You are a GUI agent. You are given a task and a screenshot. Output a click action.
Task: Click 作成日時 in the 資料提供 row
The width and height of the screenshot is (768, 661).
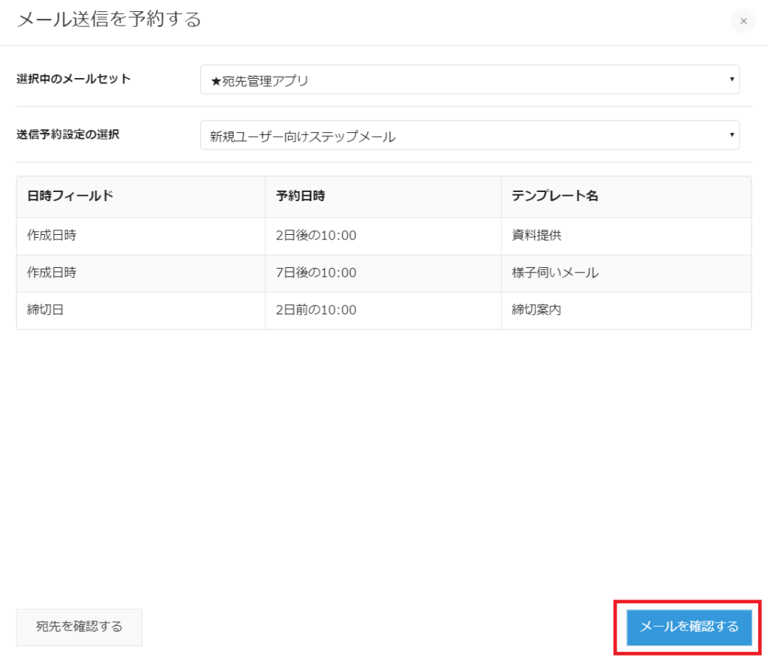pos(51,236)
